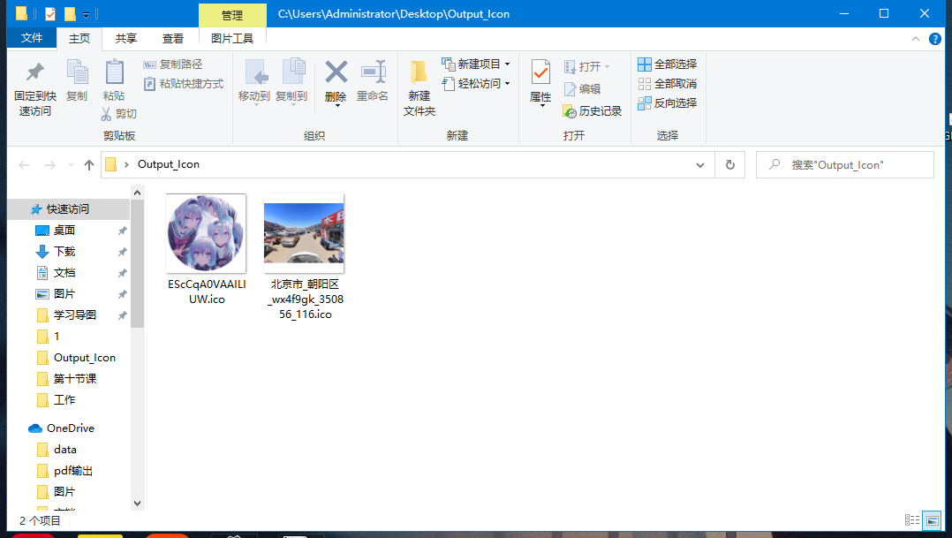Click navigation pane scroll down arrow
Screen dimensions: 952x538
137,504
